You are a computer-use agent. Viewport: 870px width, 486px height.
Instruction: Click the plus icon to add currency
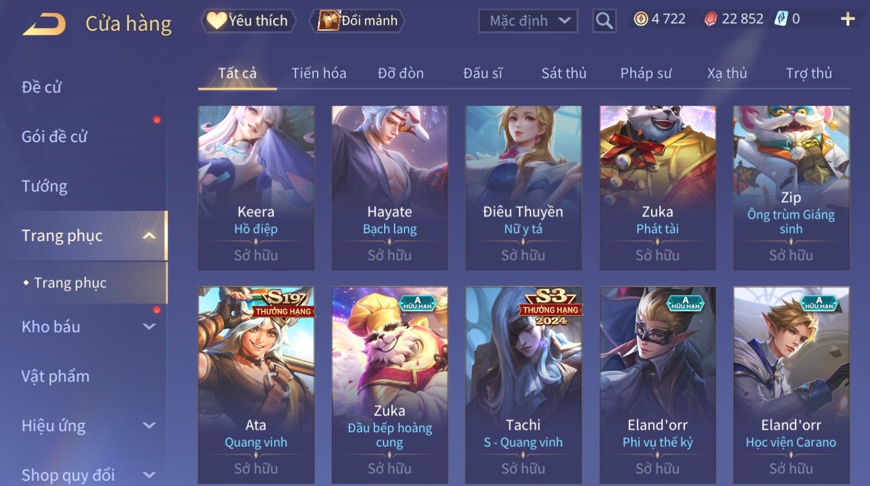pos(847,19)
